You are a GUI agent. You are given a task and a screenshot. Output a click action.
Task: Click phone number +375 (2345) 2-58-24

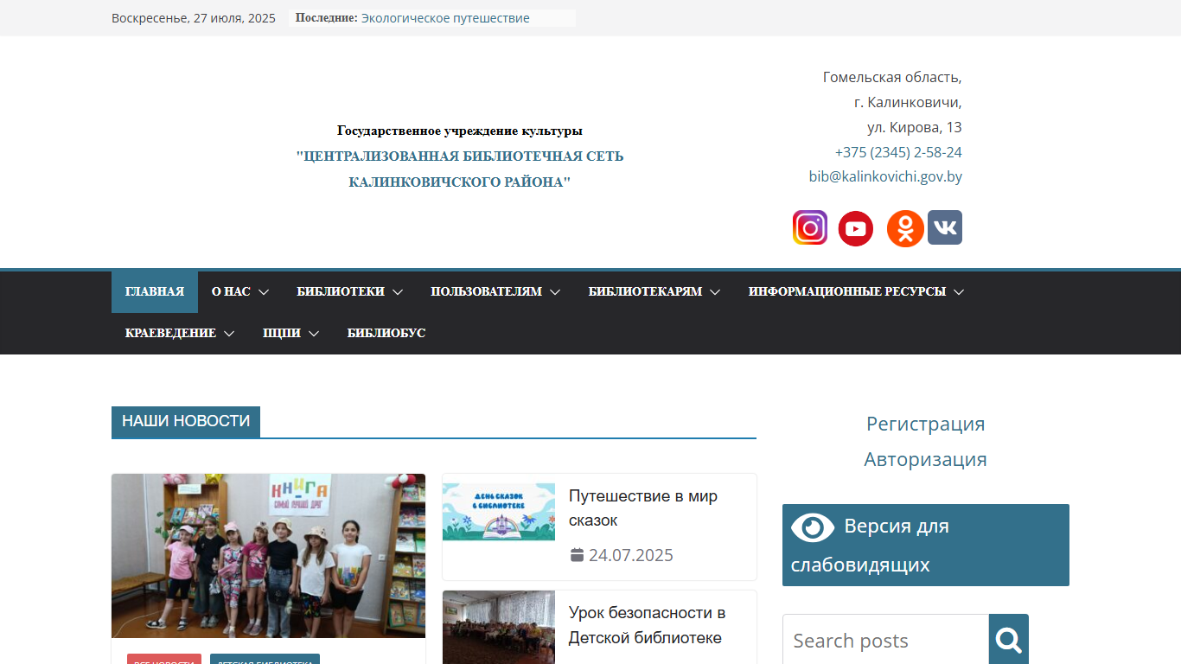point(898,152)
